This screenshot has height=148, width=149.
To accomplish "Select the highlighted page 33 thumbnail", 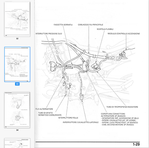I will [x=17, y=64].
